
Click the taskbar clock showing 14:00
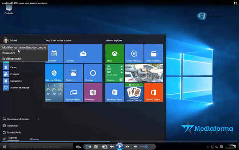[x=231, y=147]
